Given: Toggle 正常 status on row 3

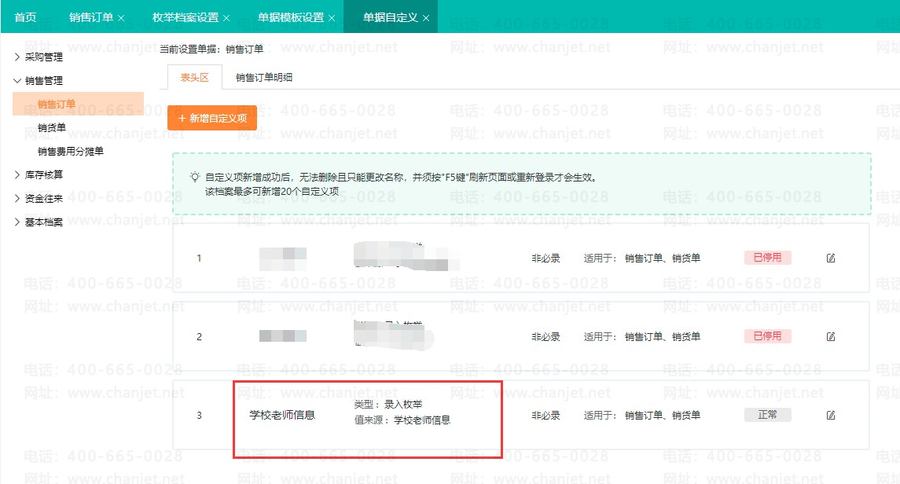Looking at the screenshot, I should click(767, 415).
